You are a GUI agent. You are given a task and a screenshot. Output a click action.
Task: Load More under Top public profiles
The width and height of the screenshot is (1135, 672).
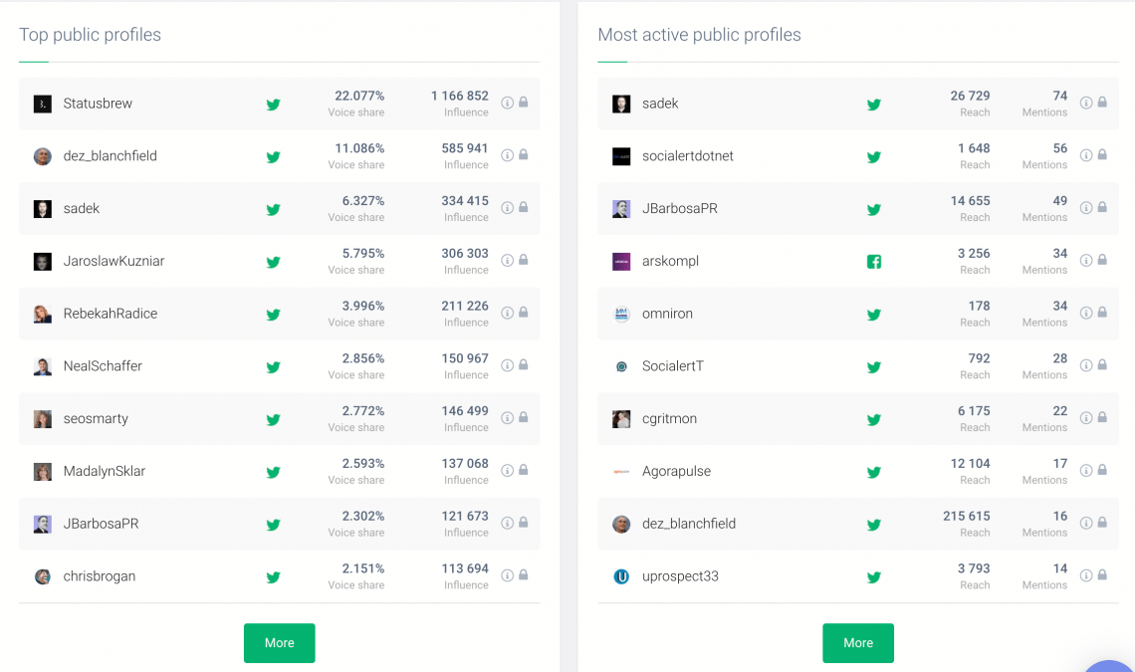coord(280,642)
